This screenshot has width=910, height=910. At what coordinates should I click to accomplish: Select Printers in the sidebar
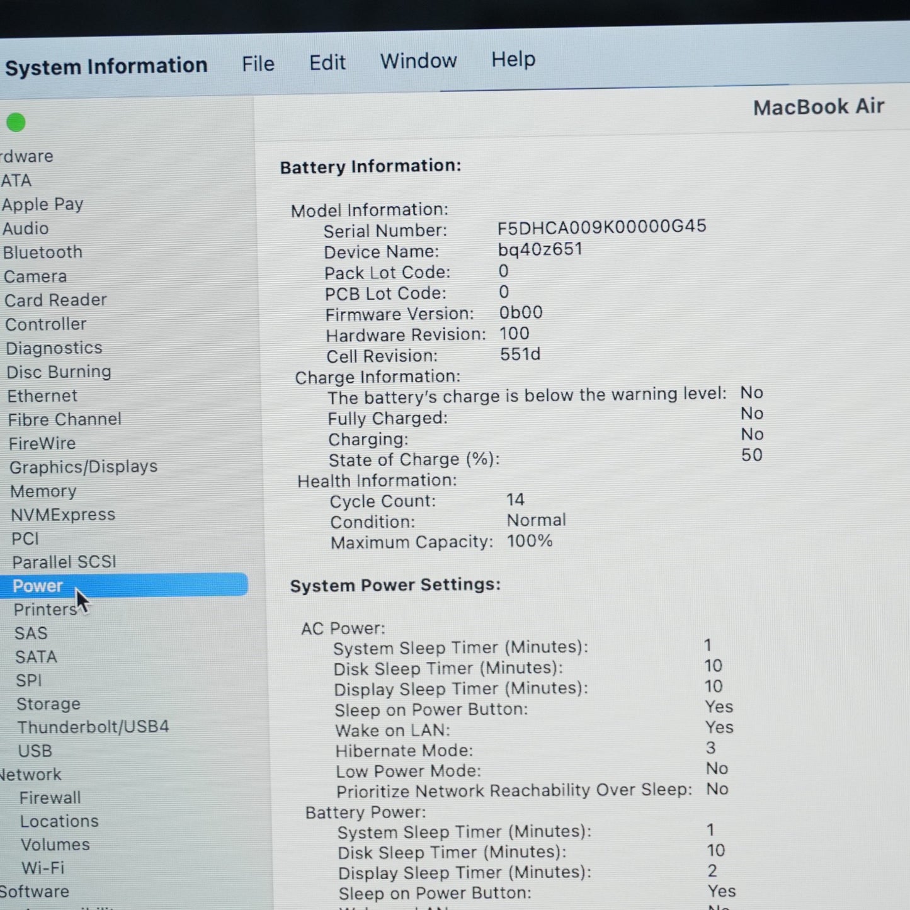pos(45,610)
